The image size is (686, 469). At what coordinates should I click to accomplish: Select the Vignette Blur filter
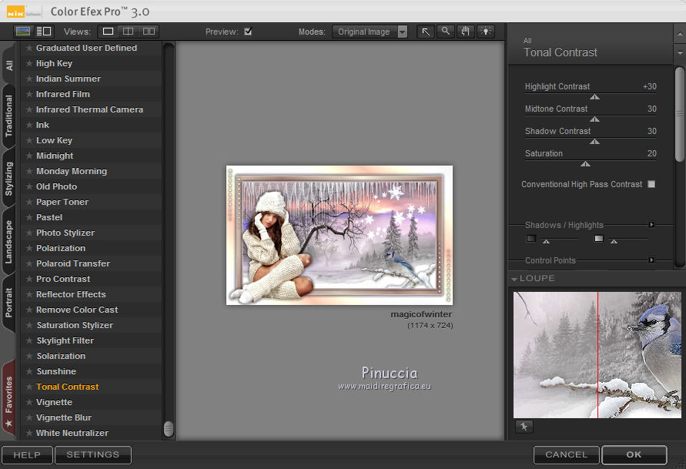click(64, 417)
